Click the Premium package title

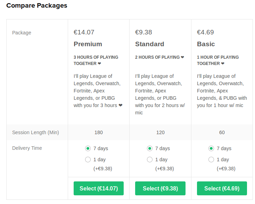tap(88, 44)
